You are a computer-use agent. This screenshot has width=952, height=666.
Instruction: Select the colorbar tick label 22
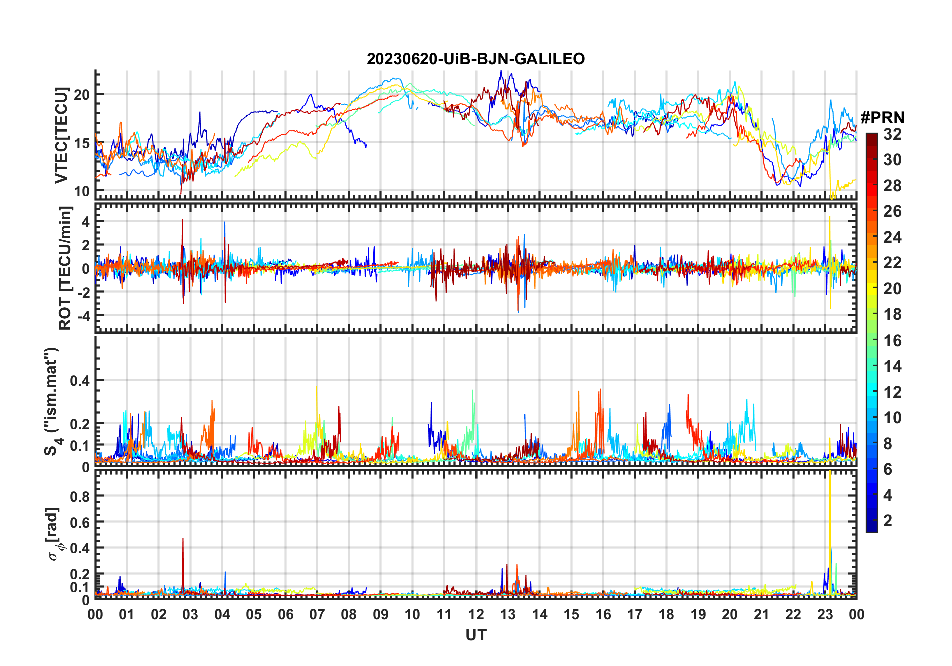pyautogui.click(x=892, y=263)
